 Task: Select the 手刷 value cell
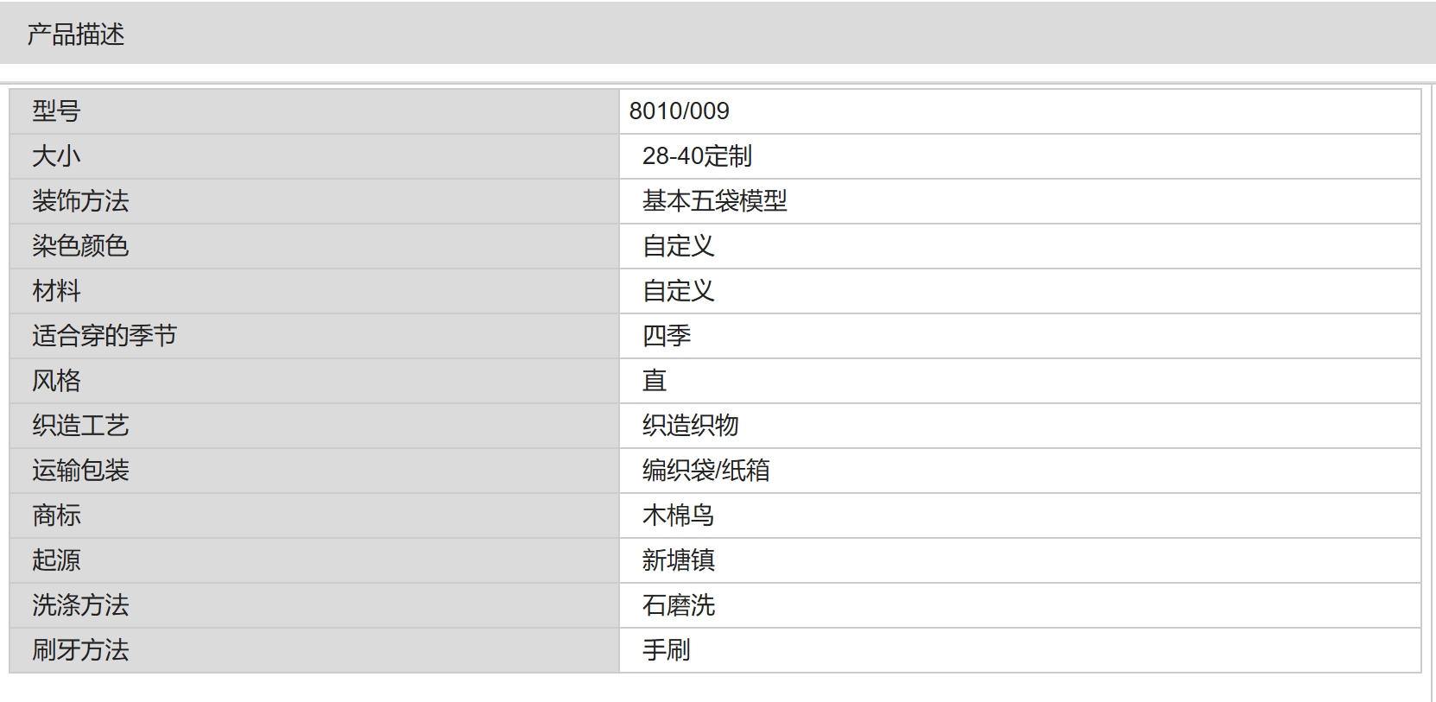pos(1020,650)
